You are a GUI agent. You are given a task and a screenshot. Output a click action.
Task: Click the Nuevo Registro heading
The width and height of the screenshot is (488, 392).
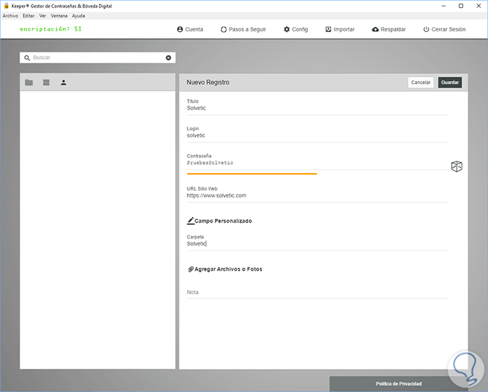(208, 82)
